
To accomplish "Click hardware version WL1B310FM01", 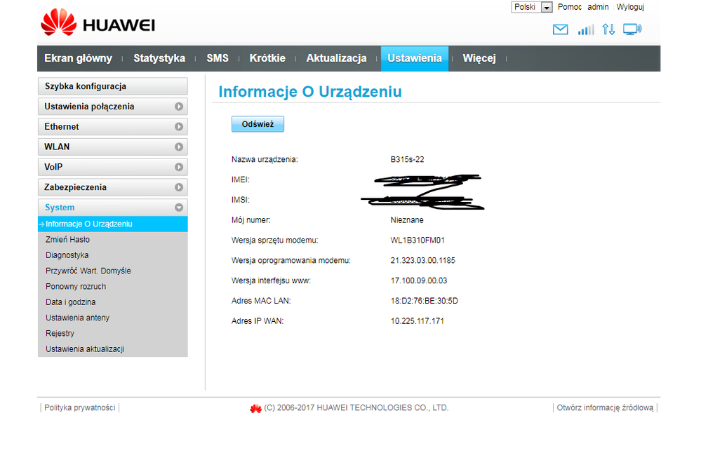I will point(418,241).
